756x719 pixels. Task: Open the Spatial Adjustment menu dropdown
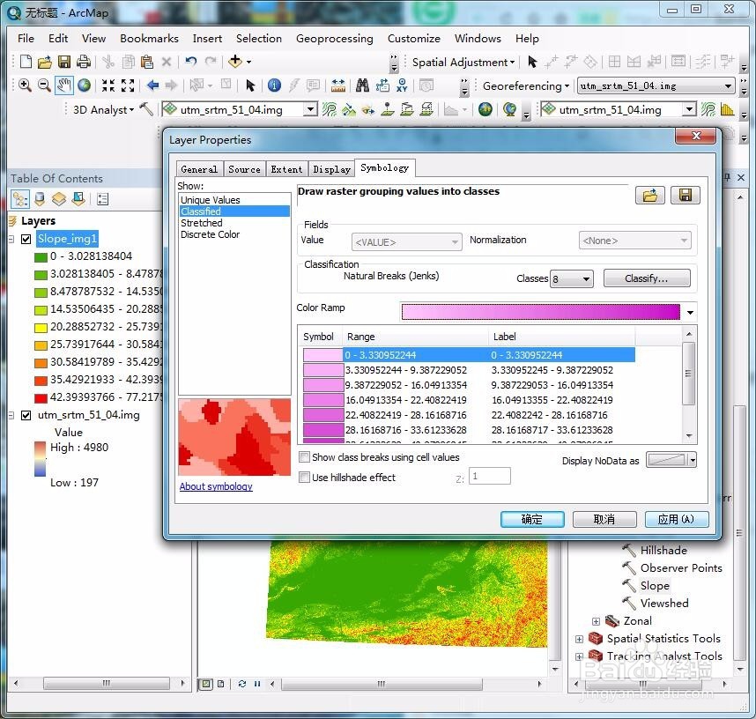point(463,62)
